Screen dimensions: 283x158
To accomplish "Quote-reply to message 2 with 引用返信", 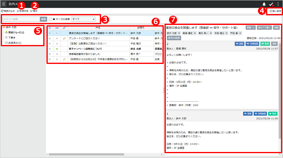I will tap(252, 44).
